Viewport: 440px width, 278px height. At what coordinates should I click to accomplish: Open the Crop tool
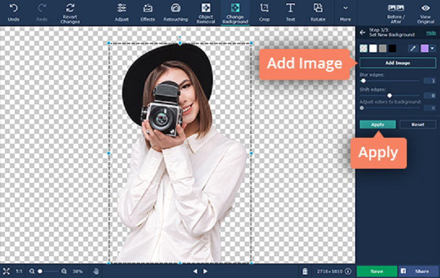point(264,12)
